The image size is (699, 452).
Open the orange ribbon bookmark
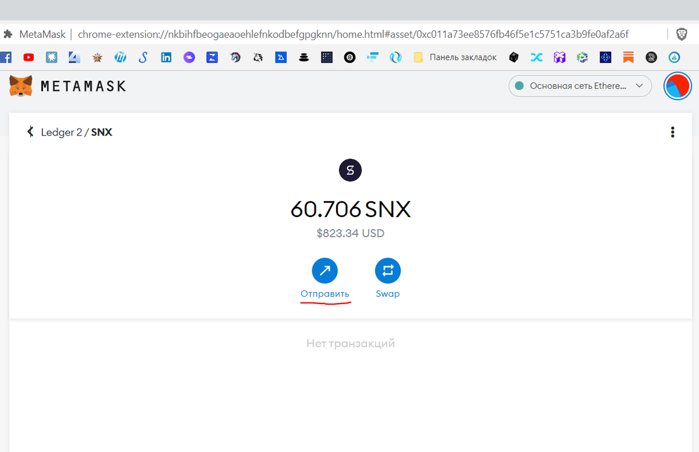(628, 58)
